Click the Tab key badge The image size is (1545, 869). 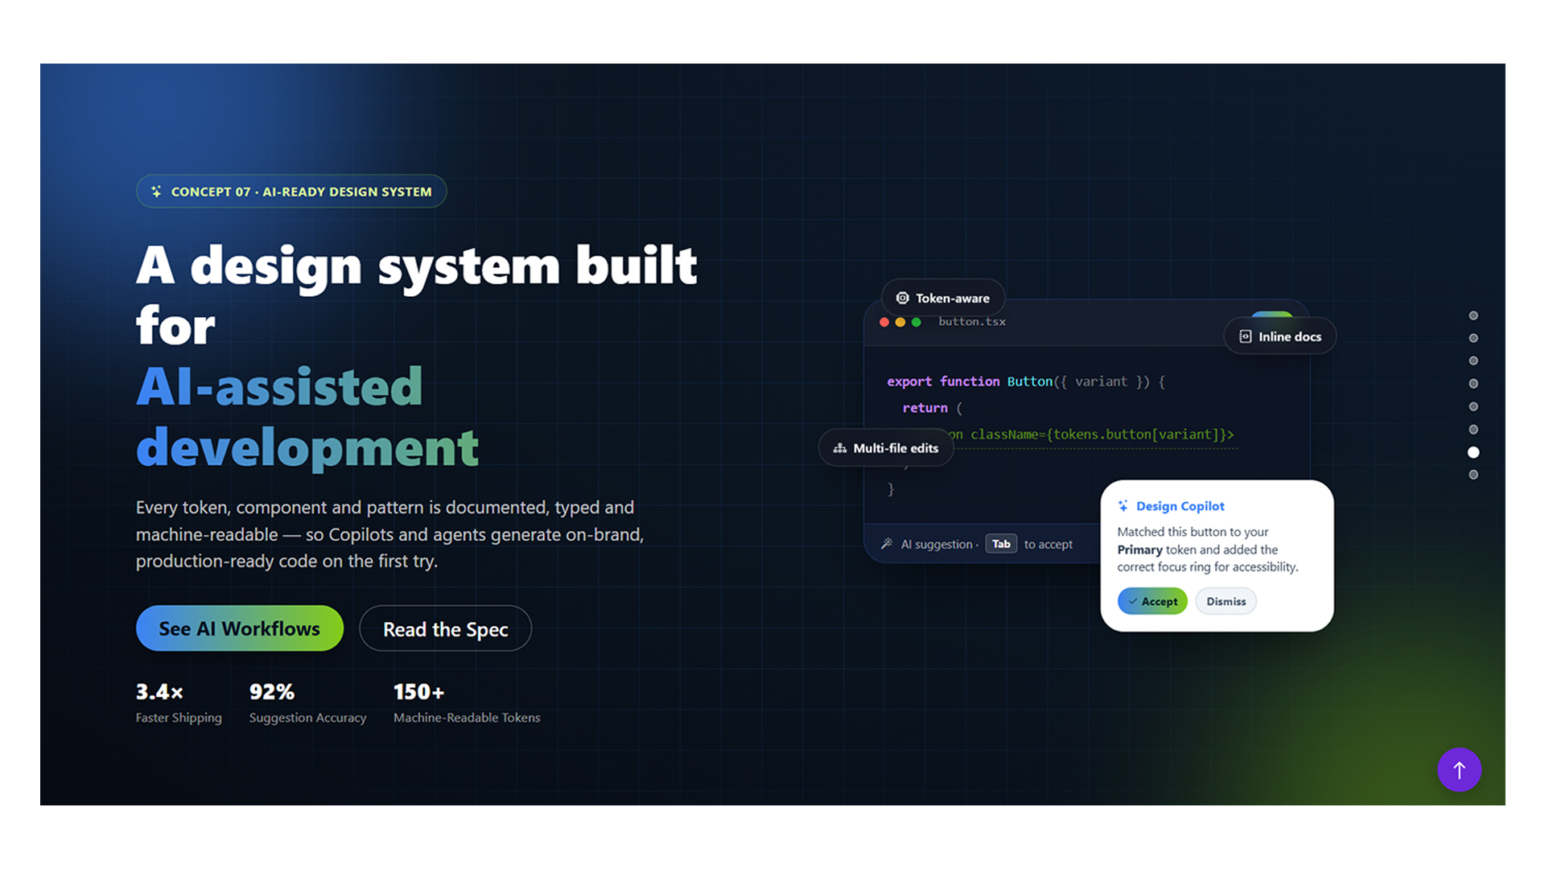pos(1001,544)
